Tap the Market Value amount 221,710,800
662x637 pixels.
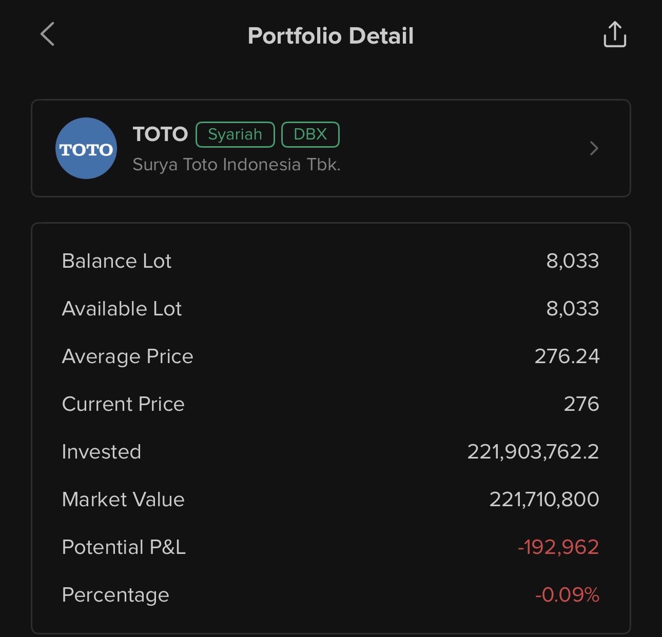tap(544, 500)
